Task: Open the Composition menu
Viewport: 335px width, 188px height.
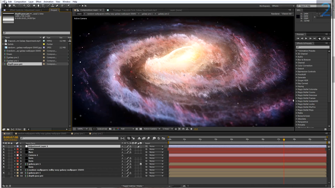Action: (20, 2)
